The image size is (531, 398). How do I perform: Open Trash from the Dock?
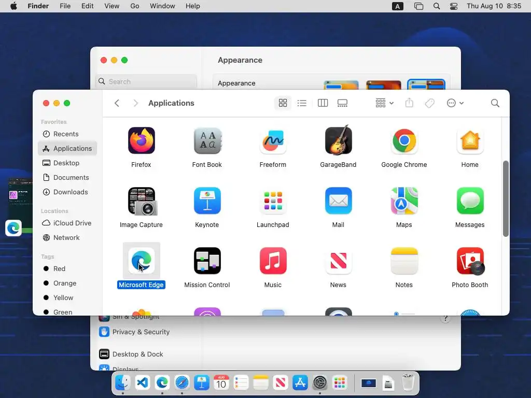tap(408, 383)
